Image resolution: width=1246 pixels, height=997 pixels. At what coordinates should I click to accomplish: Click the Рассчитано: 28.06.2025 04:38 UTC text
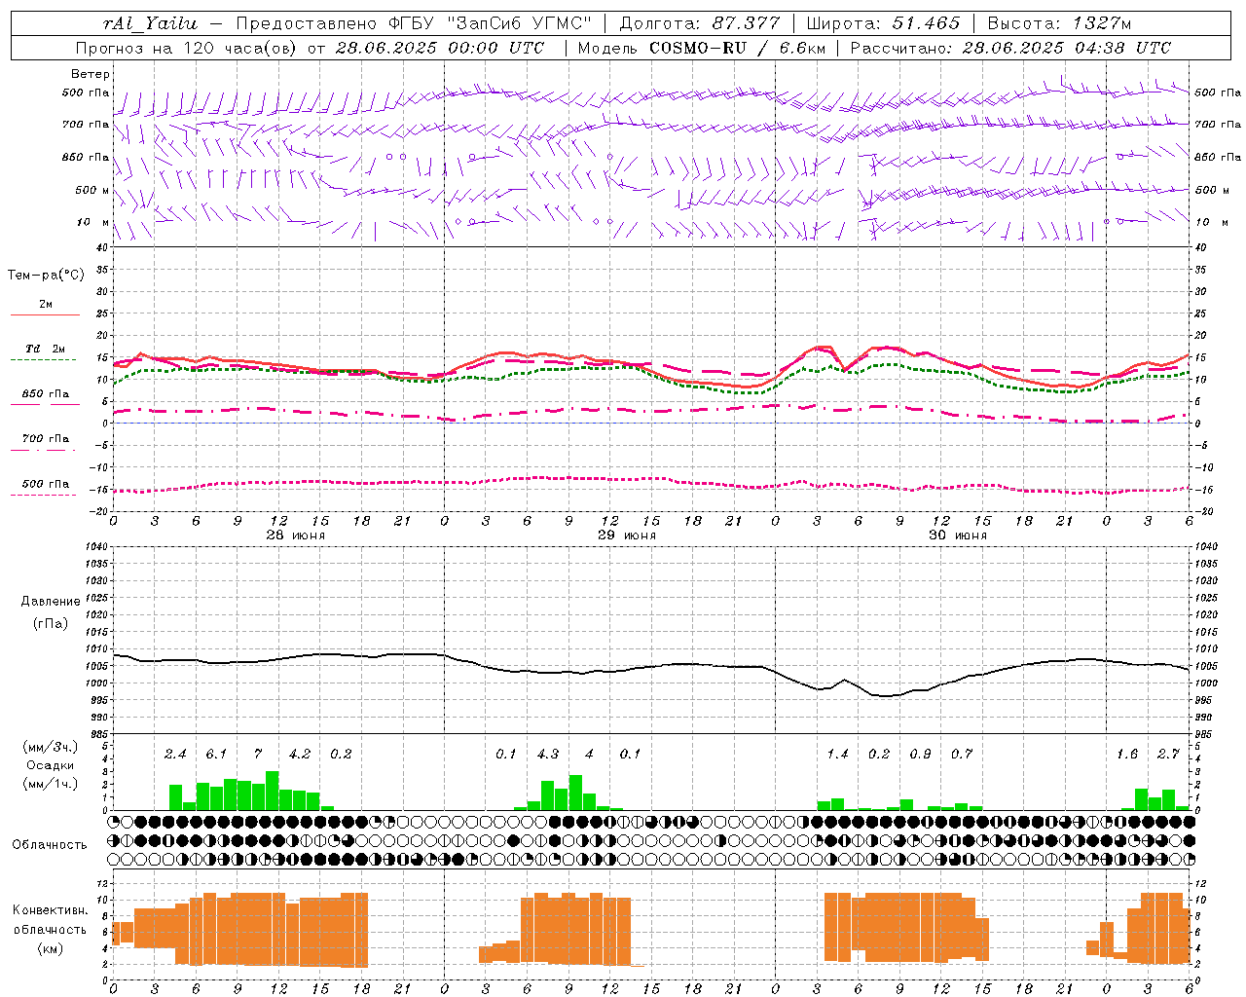(x=1010, y=48)
